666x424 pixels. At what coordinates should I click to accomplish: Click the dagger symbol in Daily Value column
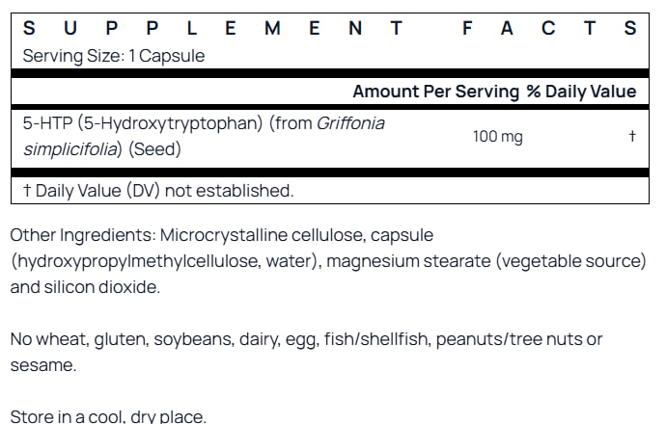(632, 137)
